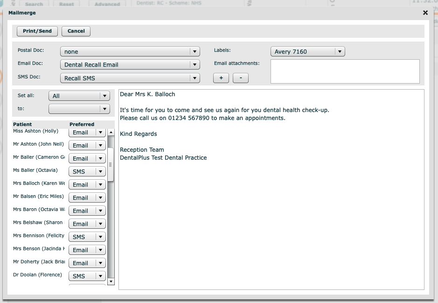Click the Email attachments list box
The width and height of the screenshot is (438, 303).
pos(345,71)
